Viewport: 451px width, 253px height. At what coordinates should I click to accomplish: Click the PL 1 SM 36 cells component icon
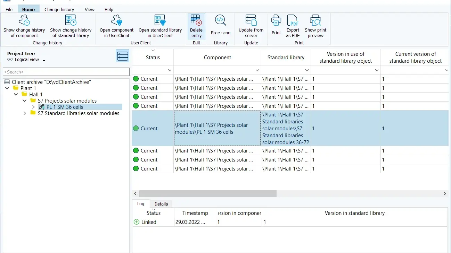point(42,107)
